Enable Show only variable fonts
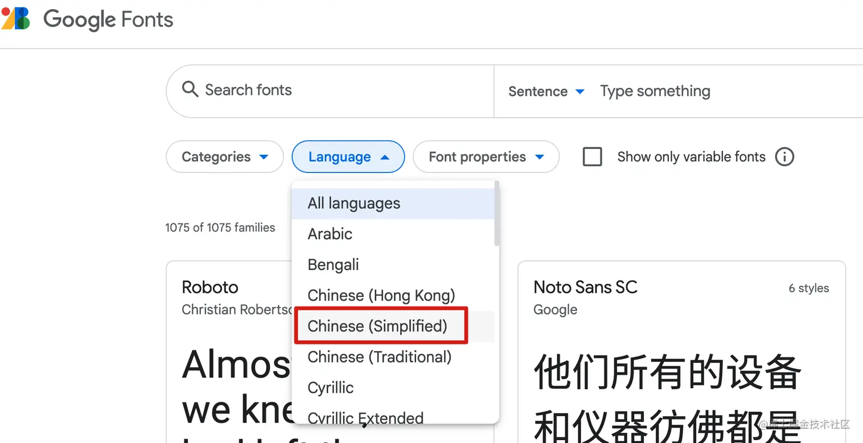The image size is (863, 443). coord(592,156)
